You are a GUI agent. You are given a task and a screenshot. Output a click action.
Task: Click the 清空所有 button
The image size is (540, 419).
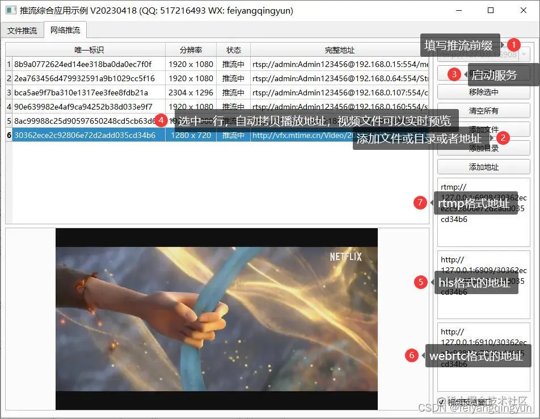pos(483,111)
